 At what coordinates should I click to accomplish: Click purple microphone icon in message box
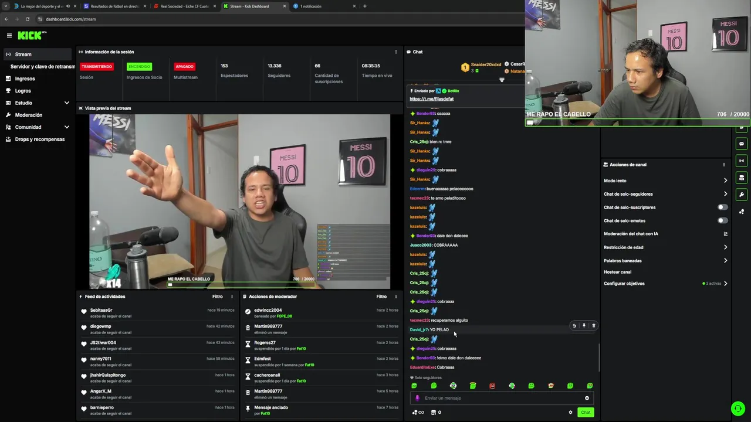[418, 398]
